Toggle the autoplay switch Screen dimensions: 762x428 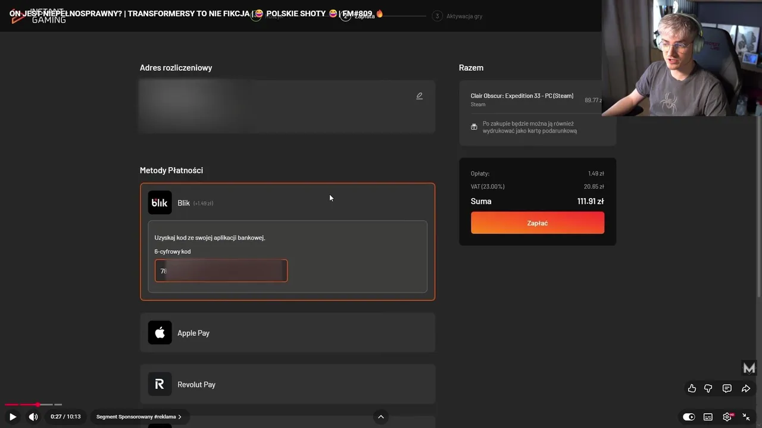pyautogui.click(x=689, y=417)
